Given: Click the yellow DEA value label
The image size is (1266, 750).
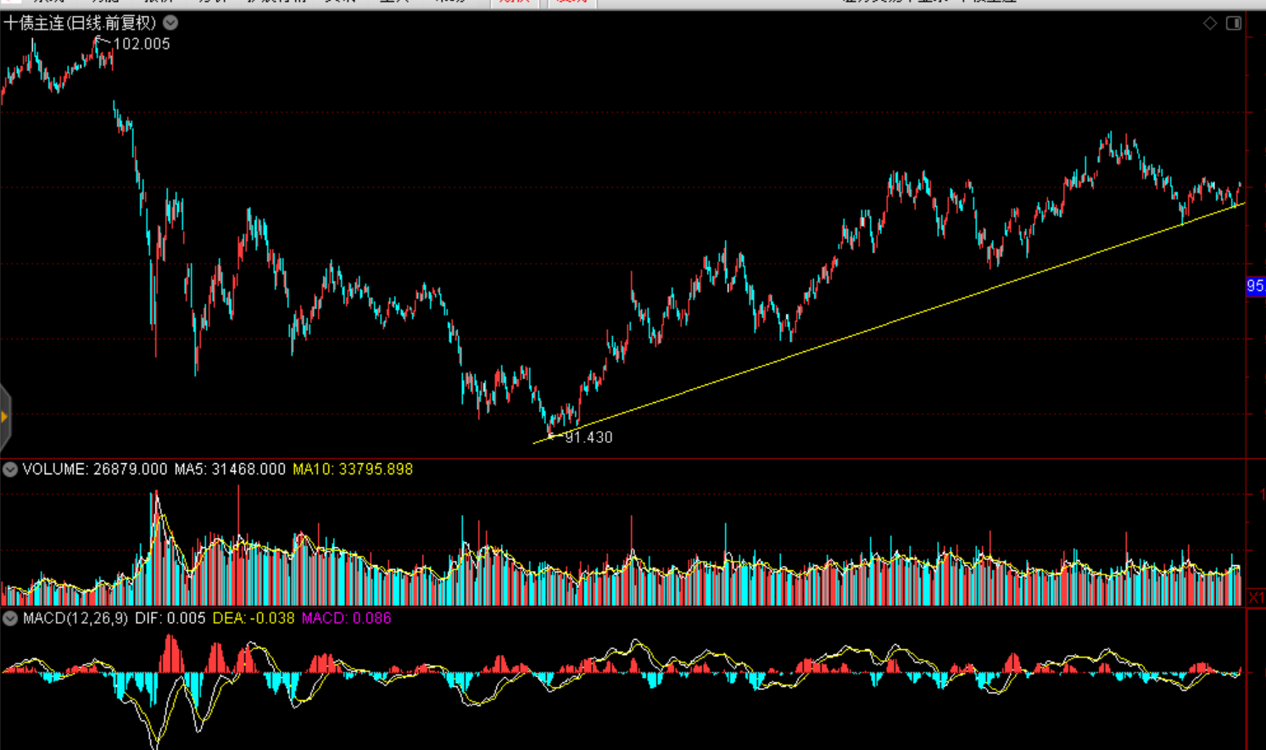Looking at the screenshot, I should tap(253, 618).
